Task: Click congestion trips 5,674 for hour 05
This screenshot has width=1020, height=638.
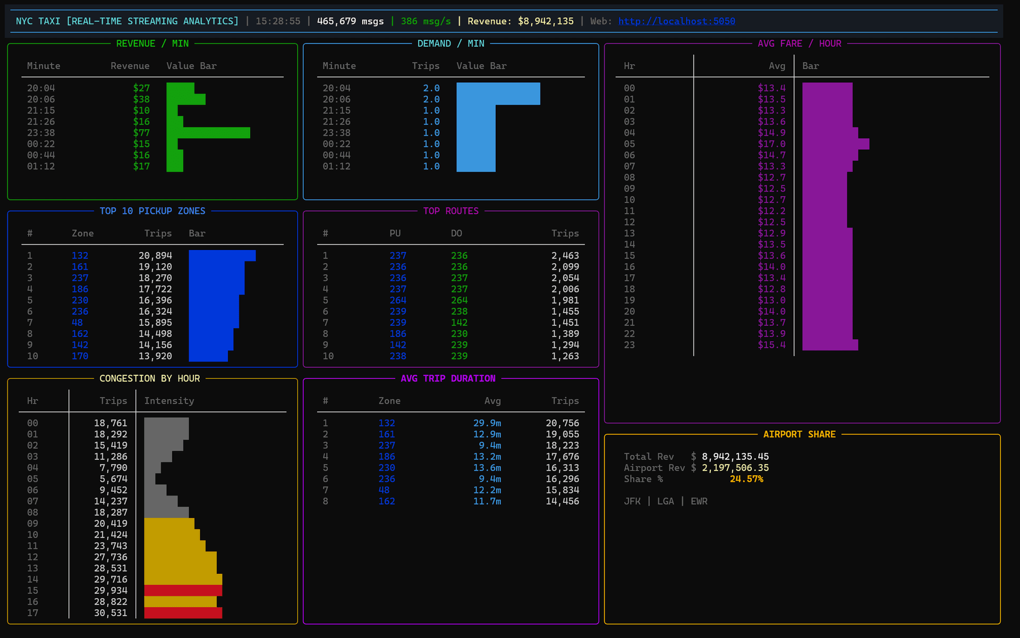Action: (114, 479)
